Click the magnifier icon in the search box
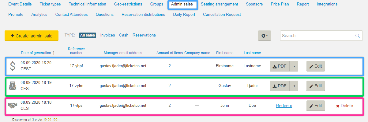 pos(357,36)
